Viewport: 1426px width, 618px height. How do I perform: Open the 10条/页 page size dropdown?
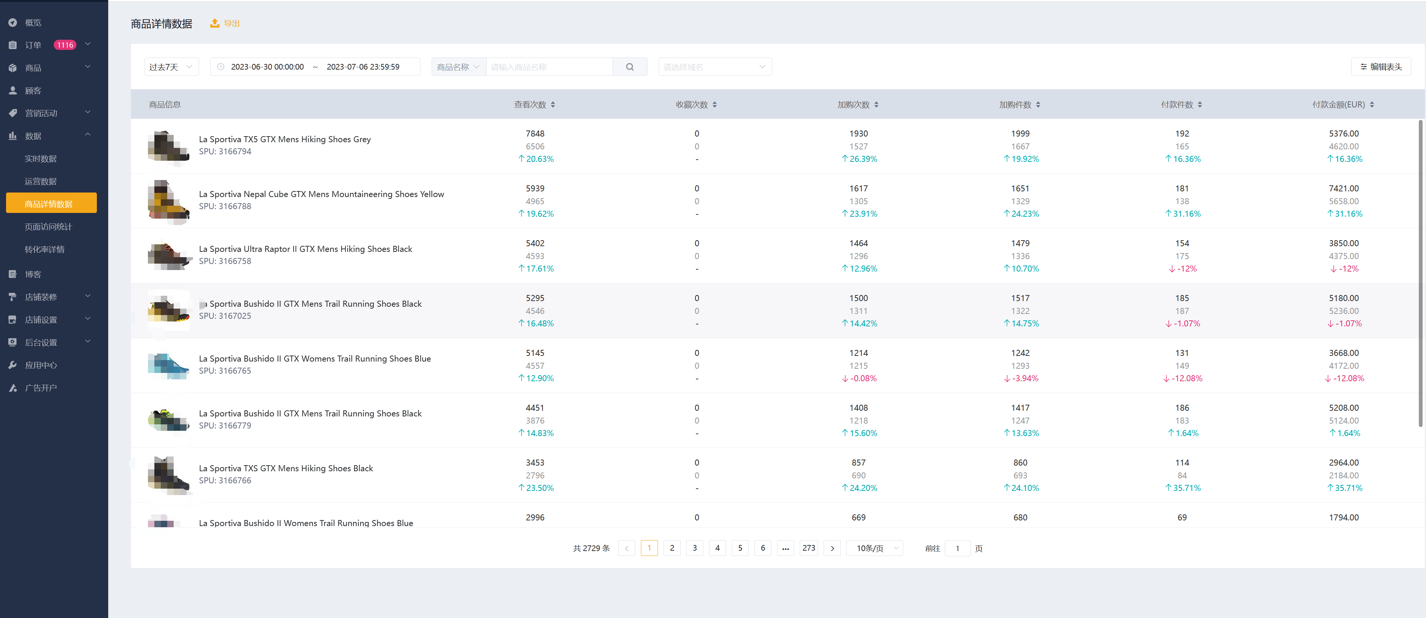pos(875,548)
